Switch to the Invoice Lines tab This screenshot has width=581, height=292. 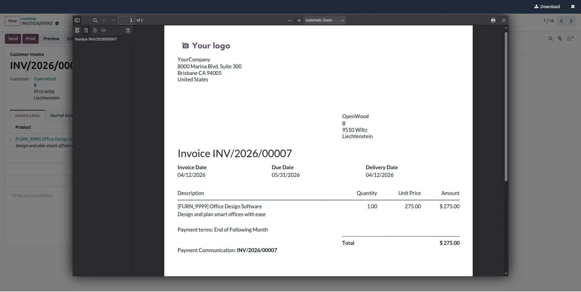tap(27, 115)
